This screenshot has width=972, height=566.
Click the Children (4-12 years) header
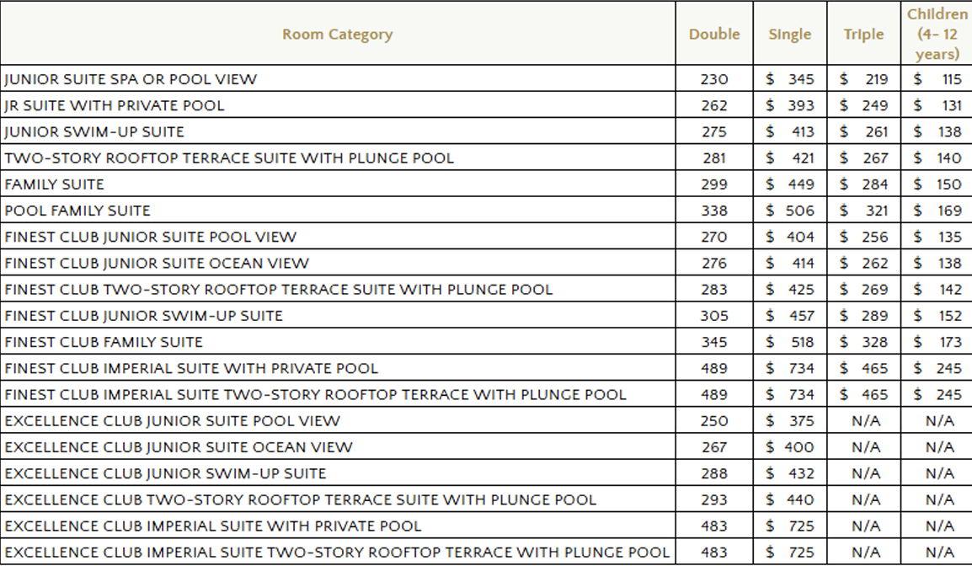[937, 34]
